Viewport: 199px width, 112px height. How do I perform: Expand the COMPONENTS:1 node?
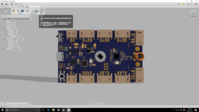[5, 49]
